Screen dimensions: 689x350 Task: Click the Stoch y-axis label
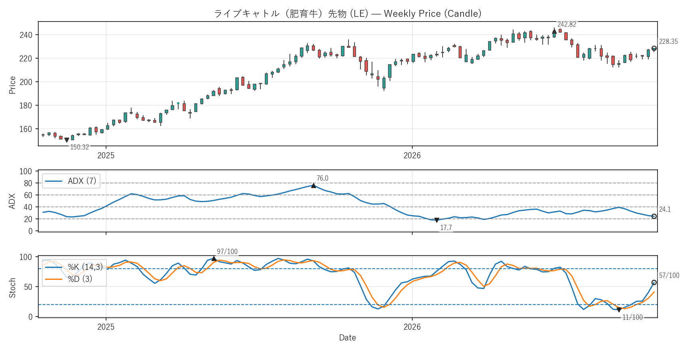click(12, 287)
